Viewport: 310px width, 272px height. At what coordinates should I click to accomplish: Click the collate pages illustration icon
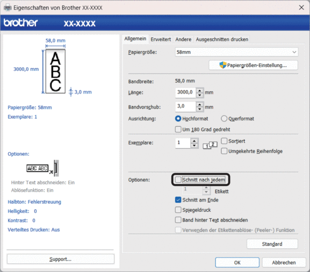click(x=210, y=145)
